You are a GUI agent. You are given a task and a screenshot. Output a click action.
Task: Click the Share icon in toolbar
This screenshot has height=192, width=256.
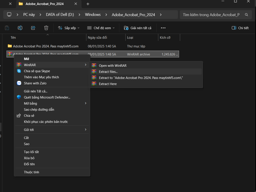[x=33, y=28]
